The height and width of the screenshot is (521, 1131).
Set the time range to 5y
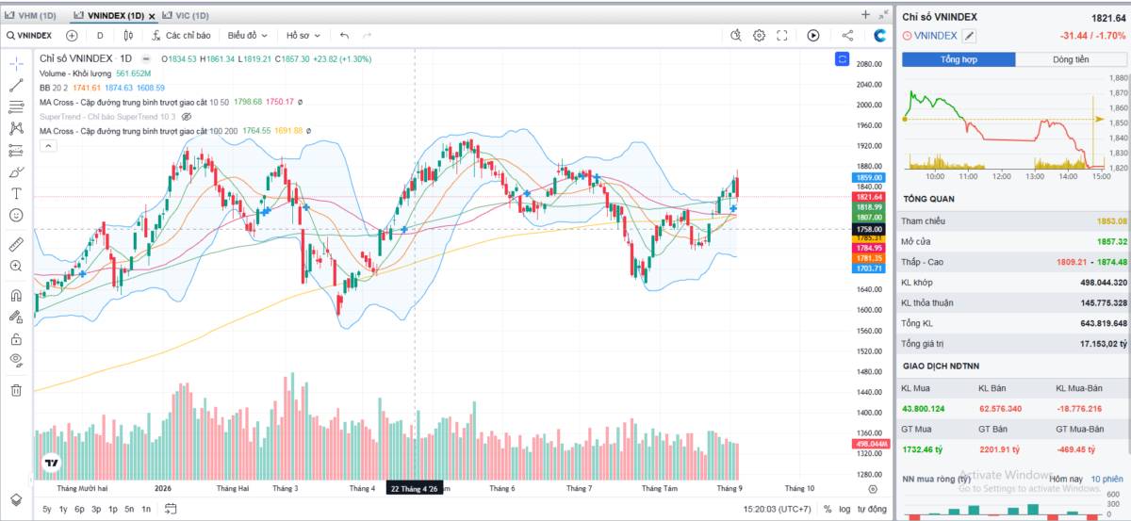tap(47, 509)
